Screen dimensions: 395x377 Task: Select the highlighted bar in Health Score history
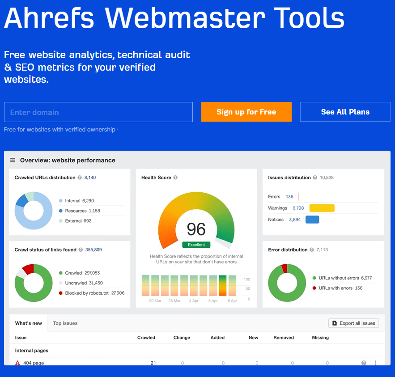point(222,286)
